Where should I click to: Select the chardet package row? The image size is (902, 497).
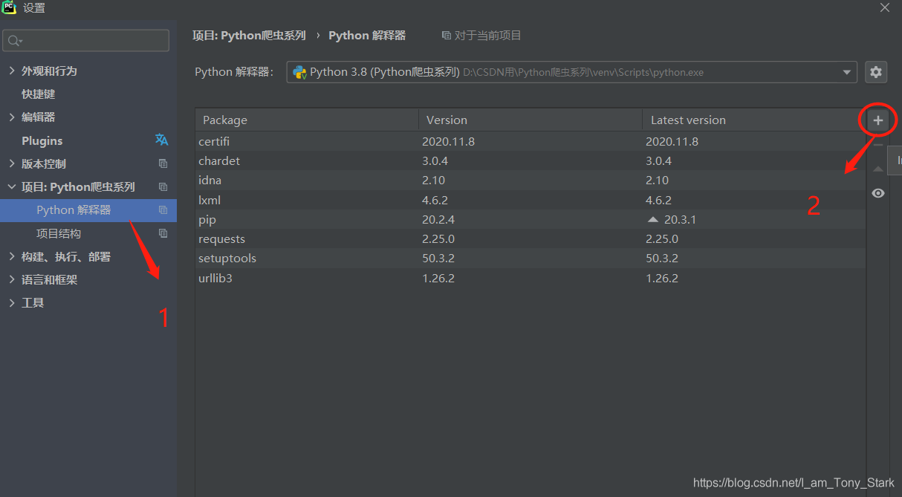click(x=531, y=160)
